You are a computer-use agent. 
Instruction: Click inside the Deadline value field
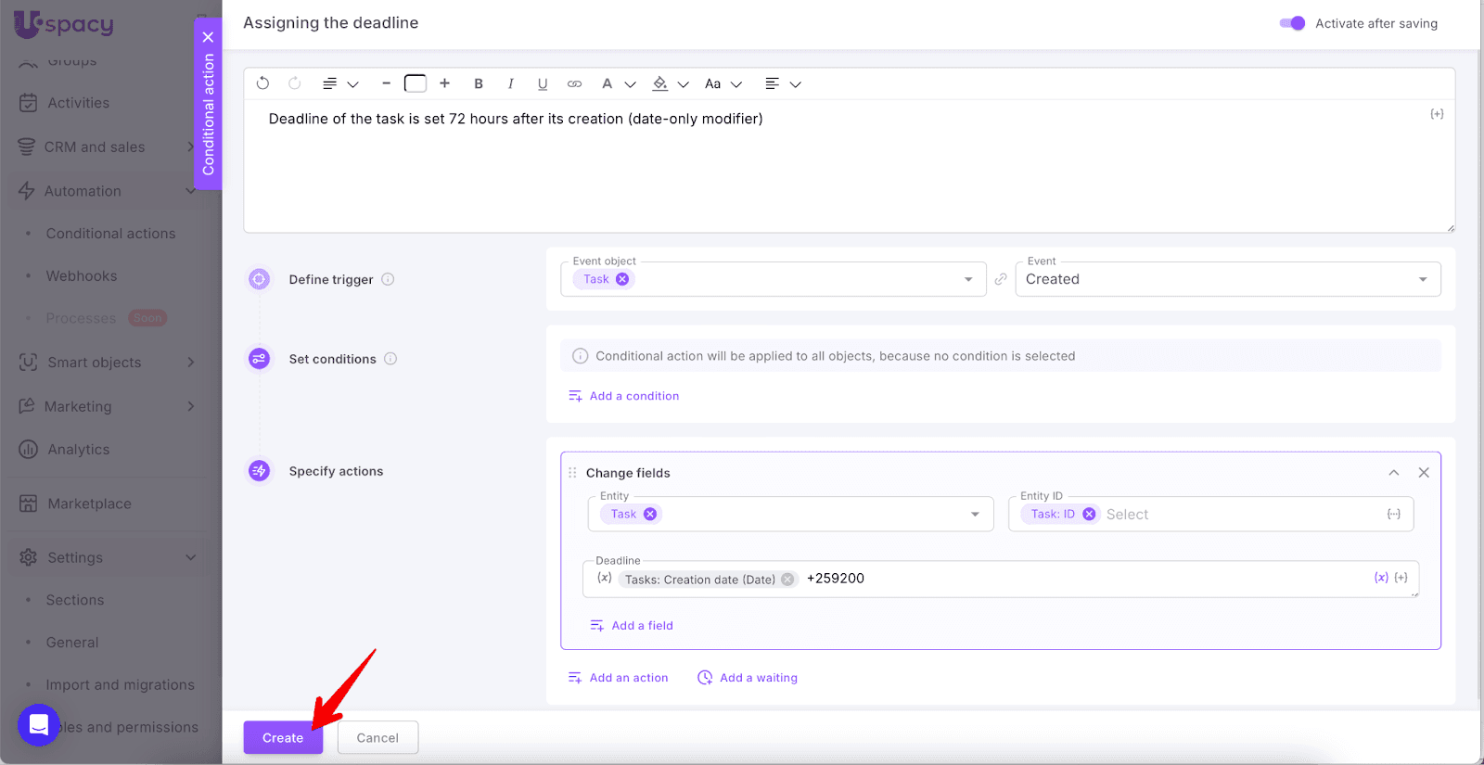tap(1067, 579)
